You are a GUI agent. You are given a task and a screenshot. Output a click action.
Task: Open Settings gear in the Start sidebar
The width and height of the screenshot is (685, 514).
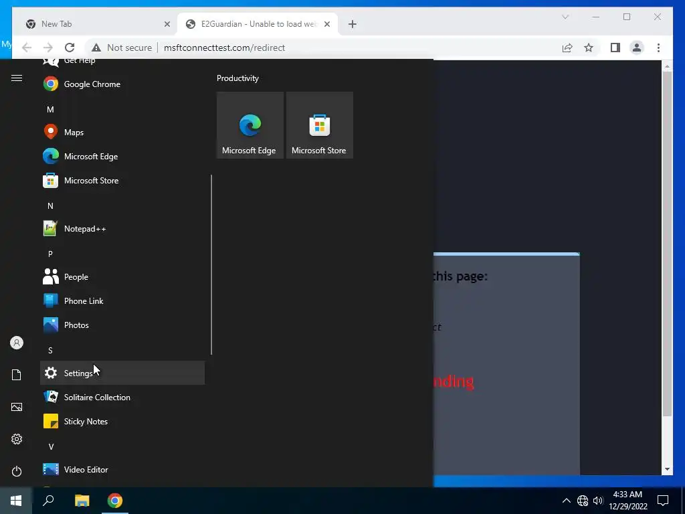[x=17, y=439]
